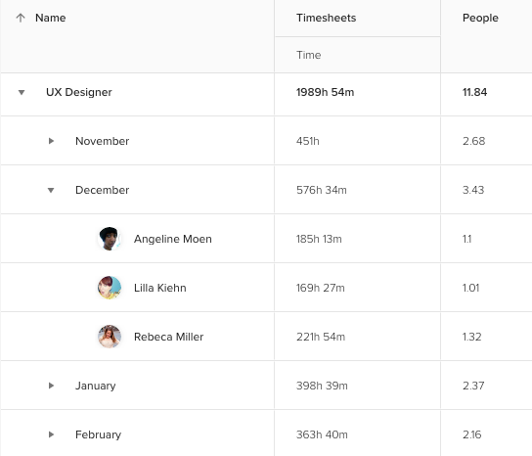Select the UX Designer total time 1989h 54m
Viewport: 532px width, 456px height.
[325, 92]
